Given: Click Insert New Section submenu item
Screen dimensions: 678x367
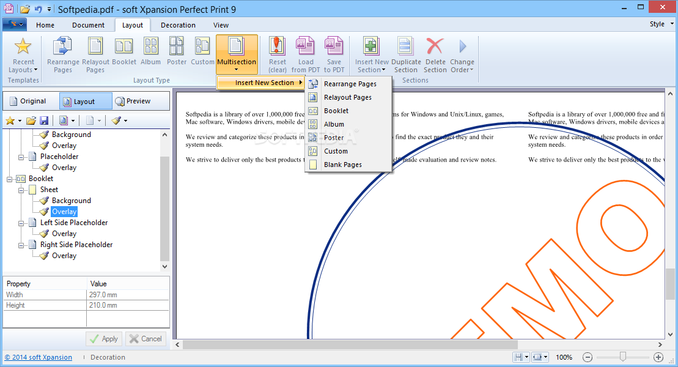Looking at the screenshot, I should tap(260, 83).
